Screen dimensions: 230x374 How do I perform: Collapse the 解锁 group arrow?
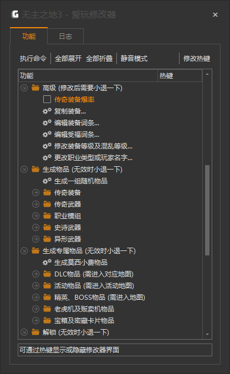[x=24, y=332]
